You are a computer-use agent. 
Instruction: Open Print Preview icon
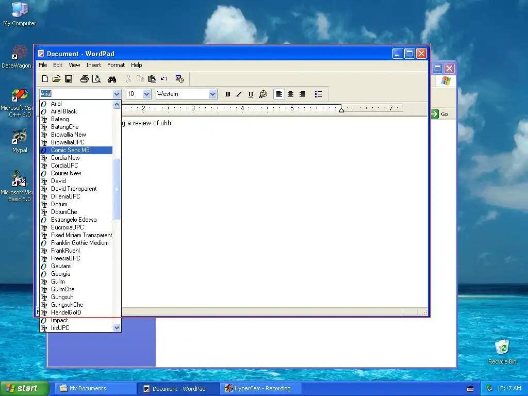(96, 79)
